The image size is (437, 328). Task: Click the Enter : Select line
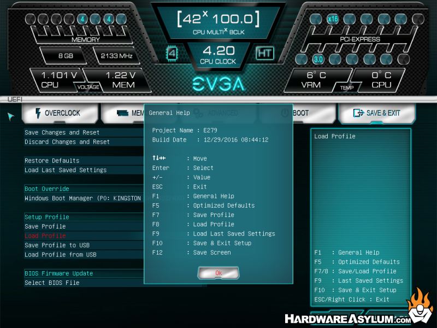click(183, 168)
